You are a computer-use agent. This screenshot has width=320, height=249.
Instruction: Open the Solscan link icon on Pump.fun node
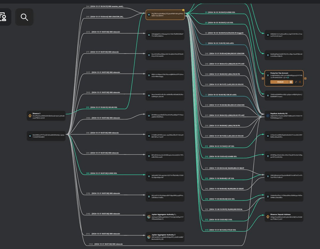coord(288,78)
